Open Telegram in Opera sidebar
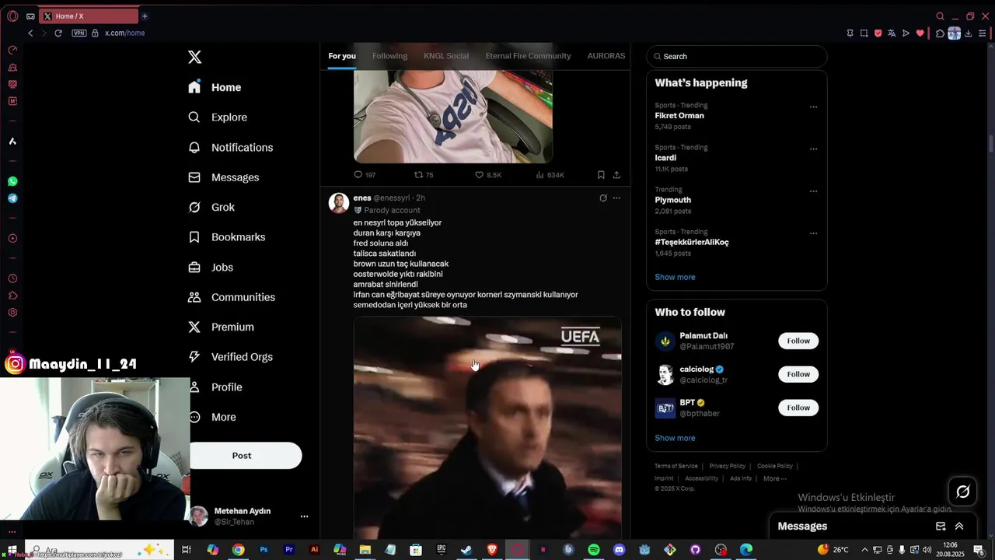The width and height of the screenshot is (995, 560). [x=12, y=198]
